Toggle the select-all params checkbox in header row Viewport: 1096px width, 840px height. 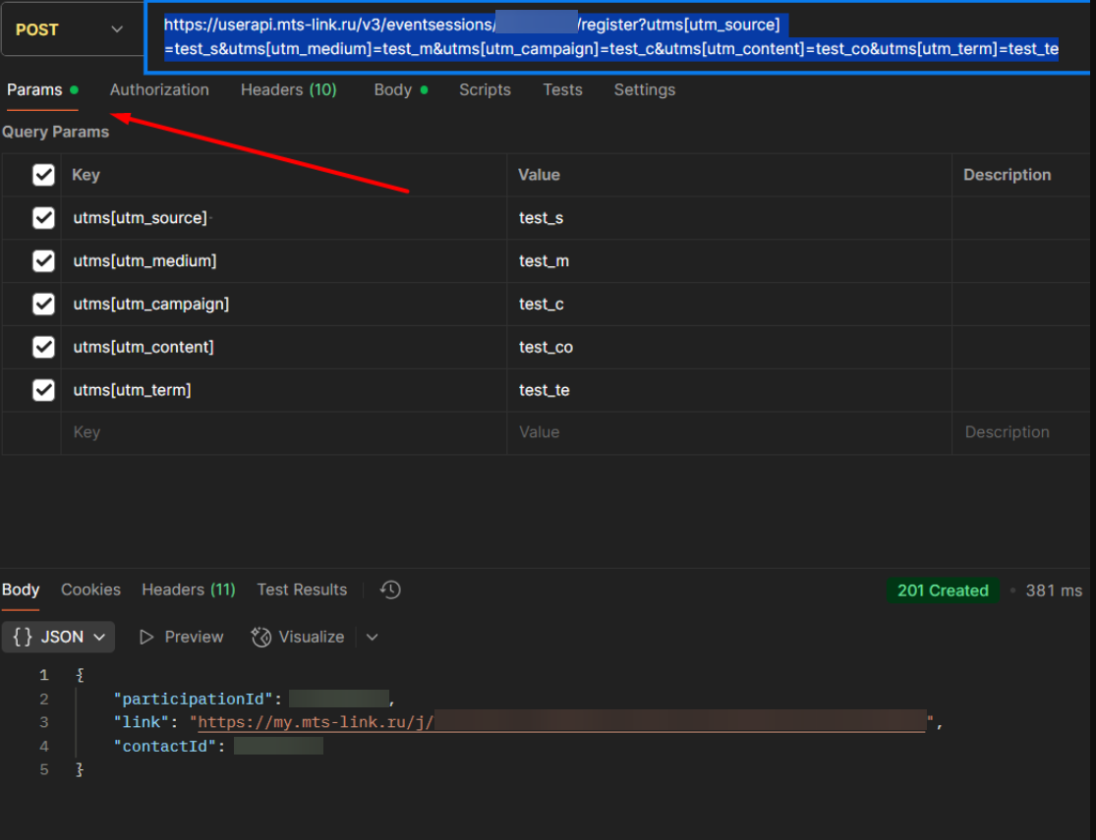[x=43, y=175]
